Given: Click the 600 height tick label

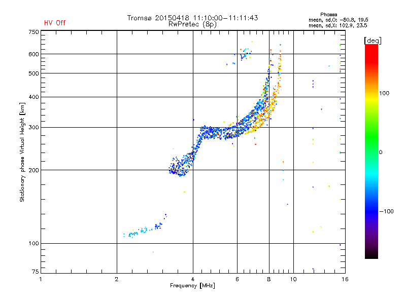Looking at the screenshot, I should 33,54.
